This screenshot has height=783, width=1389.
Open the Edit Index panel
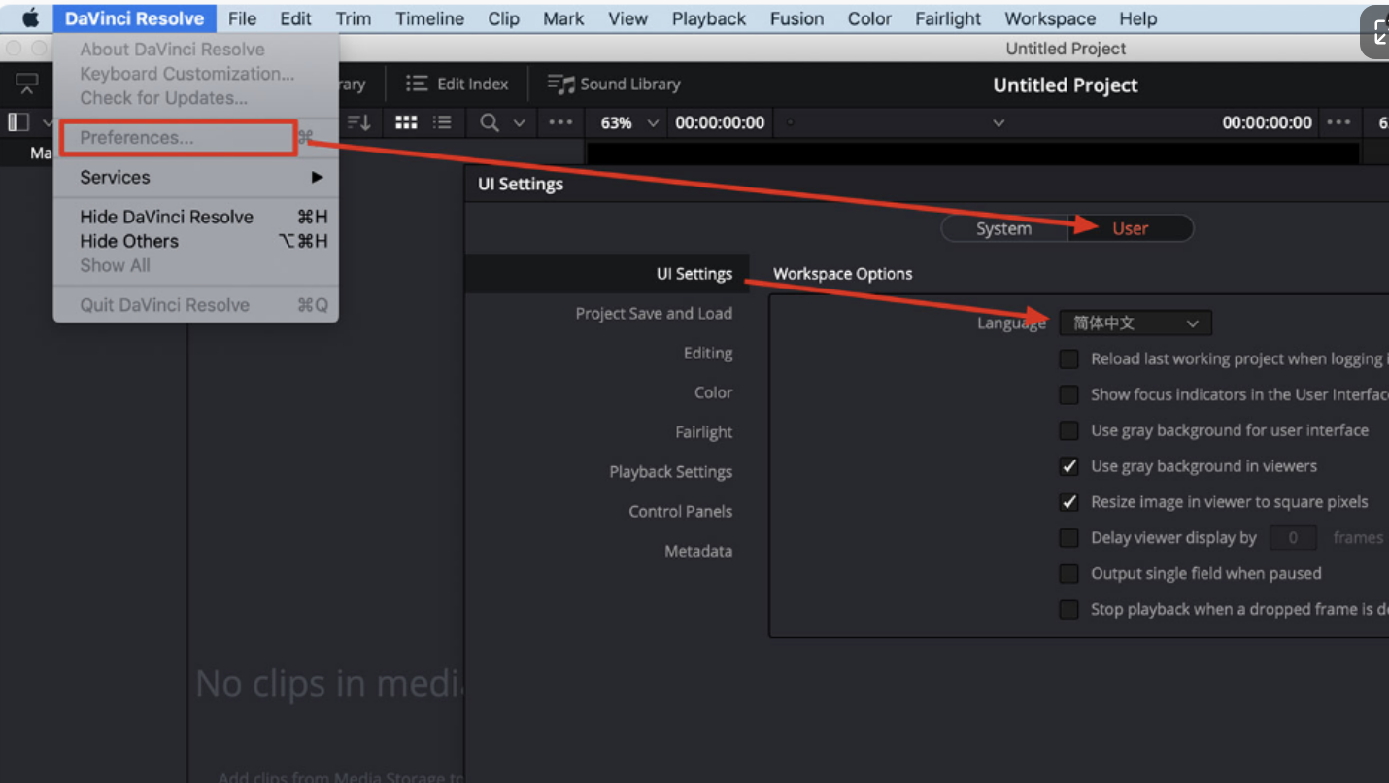[x=457, y=85]
